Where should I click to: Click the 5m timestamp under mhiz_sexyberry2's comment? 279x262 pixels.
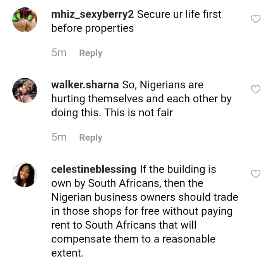(x=59, y=53)
